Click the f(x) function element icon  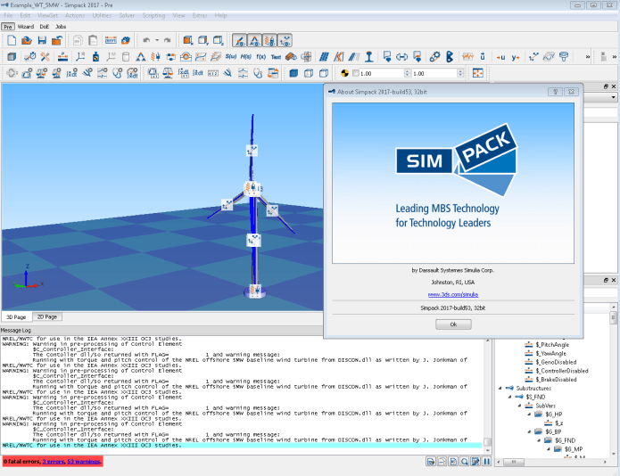tap(260, 56)
